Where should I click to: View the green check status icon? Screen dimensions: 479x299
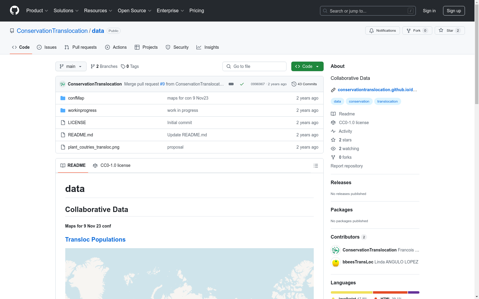click(x=242, y=84)
